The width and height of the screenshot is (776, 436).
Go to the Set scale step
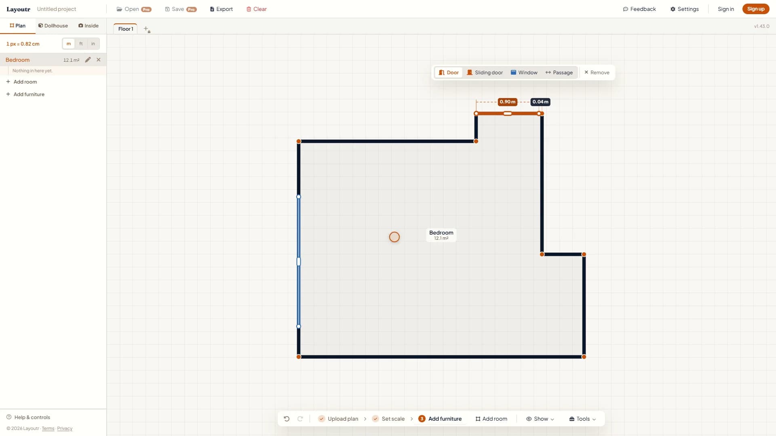pos(388,419)
